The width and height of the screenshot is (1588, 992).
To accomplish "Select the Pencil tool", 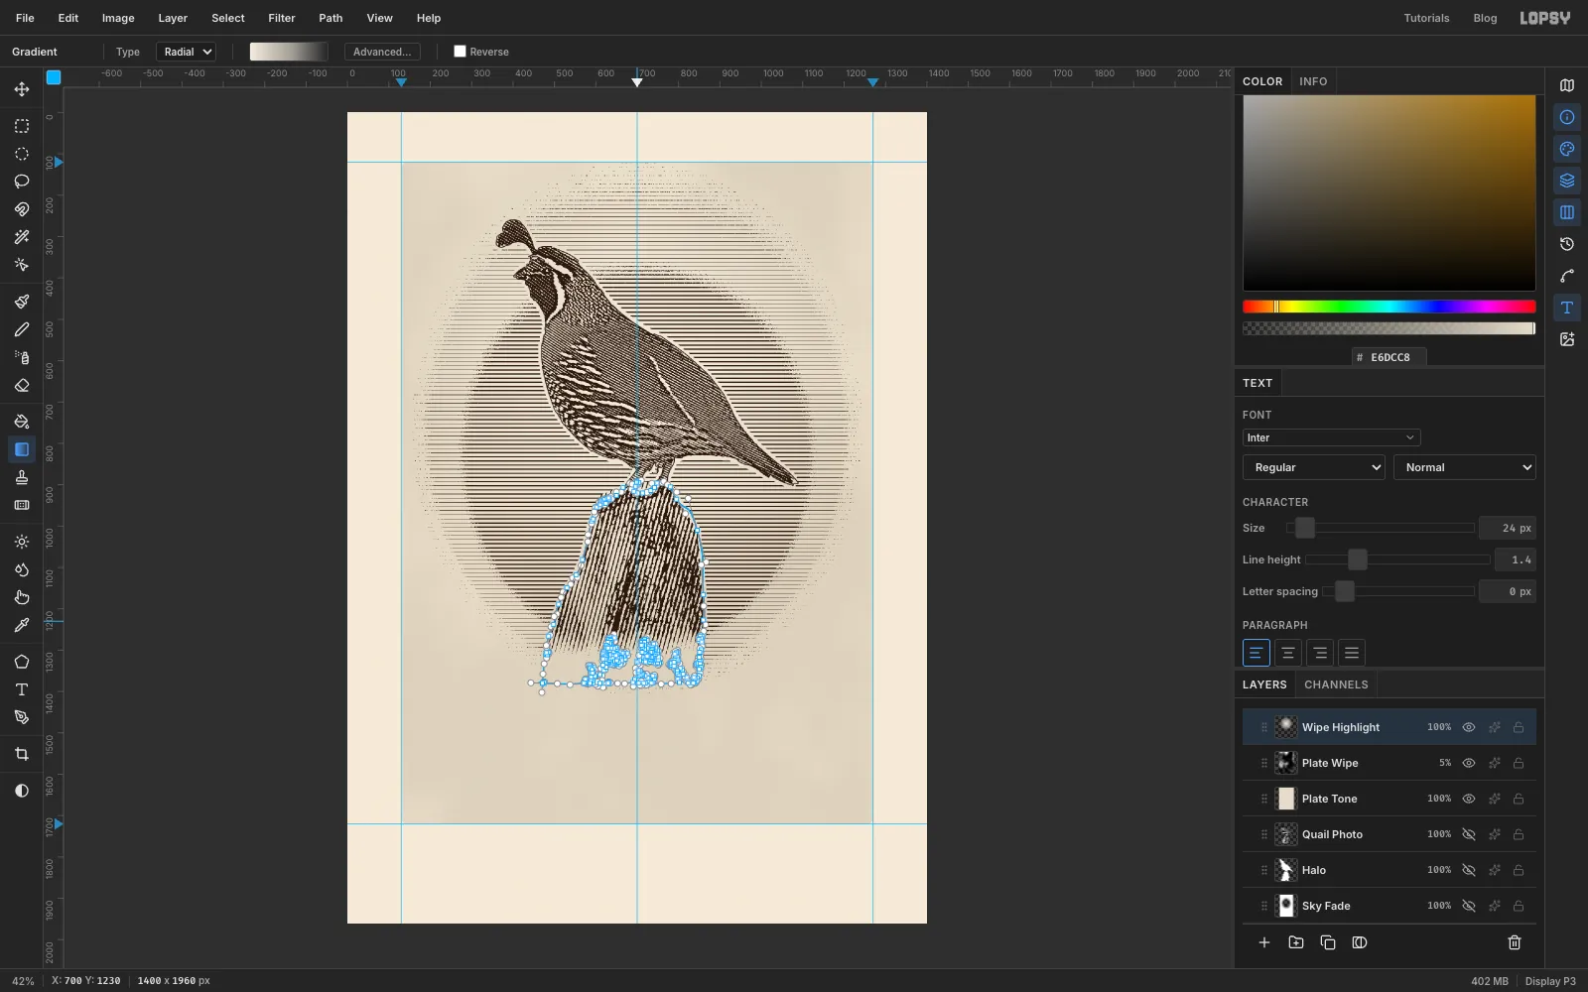I will [22, 329].
